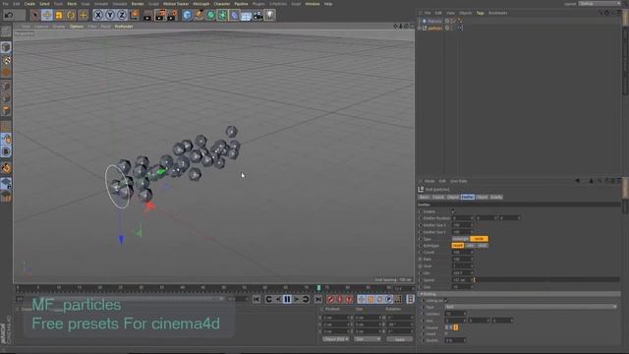Image resolution: width=629 pixels, height=354 pixels.
Task: Switch to the Basic tab in Attributes
Action: tap(424, 197)
